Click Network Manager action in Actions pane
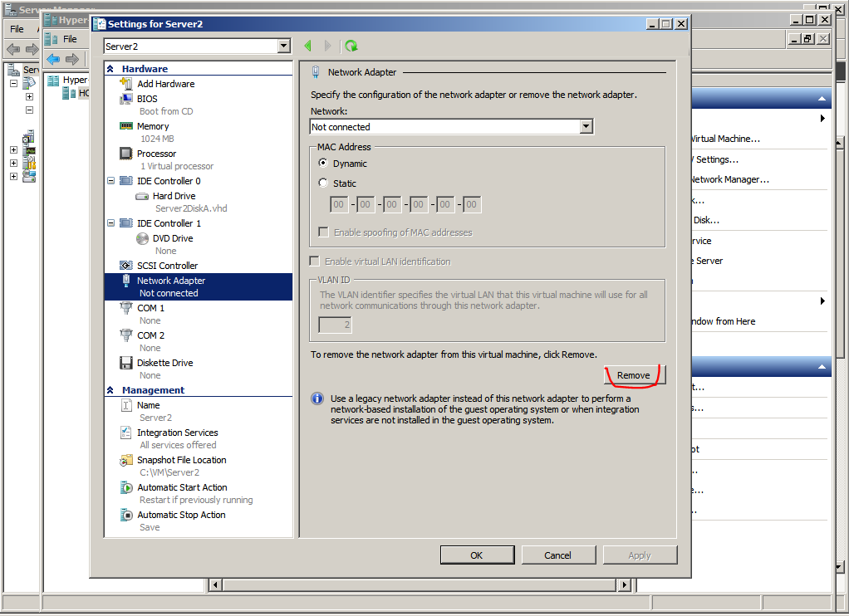This screenshot has height=616, width=849. click(x=730, y=179)
